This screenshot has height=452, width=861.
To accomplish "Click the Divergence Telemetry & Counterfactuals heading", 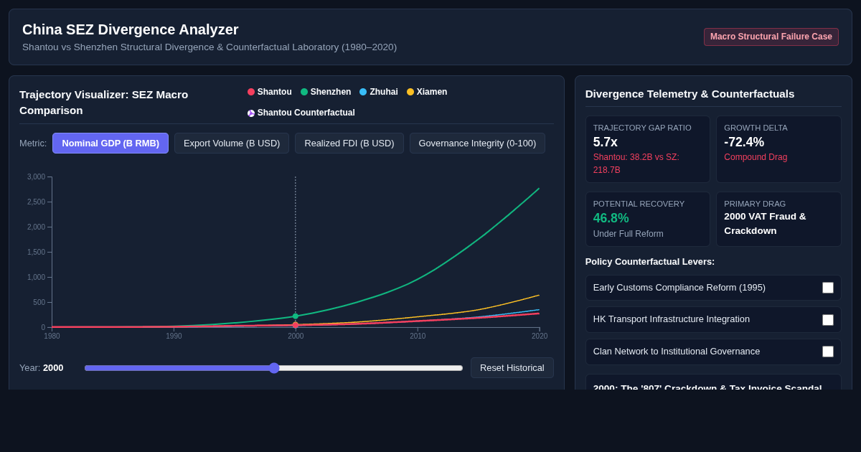I will tap(690, 94).
